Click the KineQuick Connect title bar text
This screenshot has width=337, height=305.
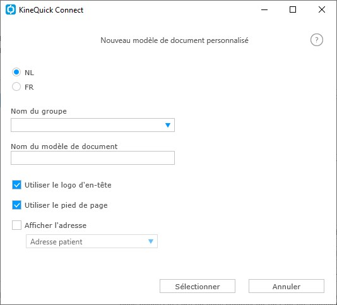[x=51, y=10]
